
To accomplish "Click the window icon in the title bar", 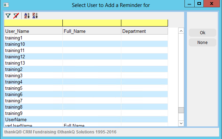I will (x=6, y=5).
